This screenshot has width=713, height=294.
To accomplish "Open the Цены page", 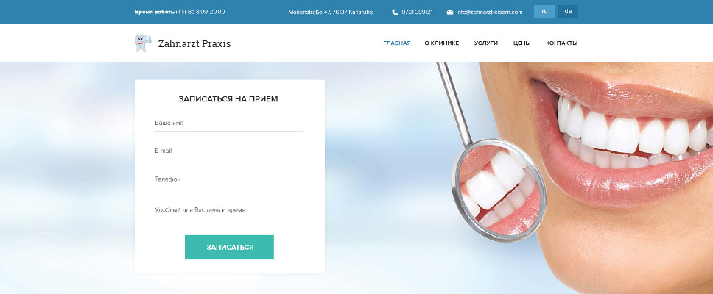I will (x=521, y=43).
